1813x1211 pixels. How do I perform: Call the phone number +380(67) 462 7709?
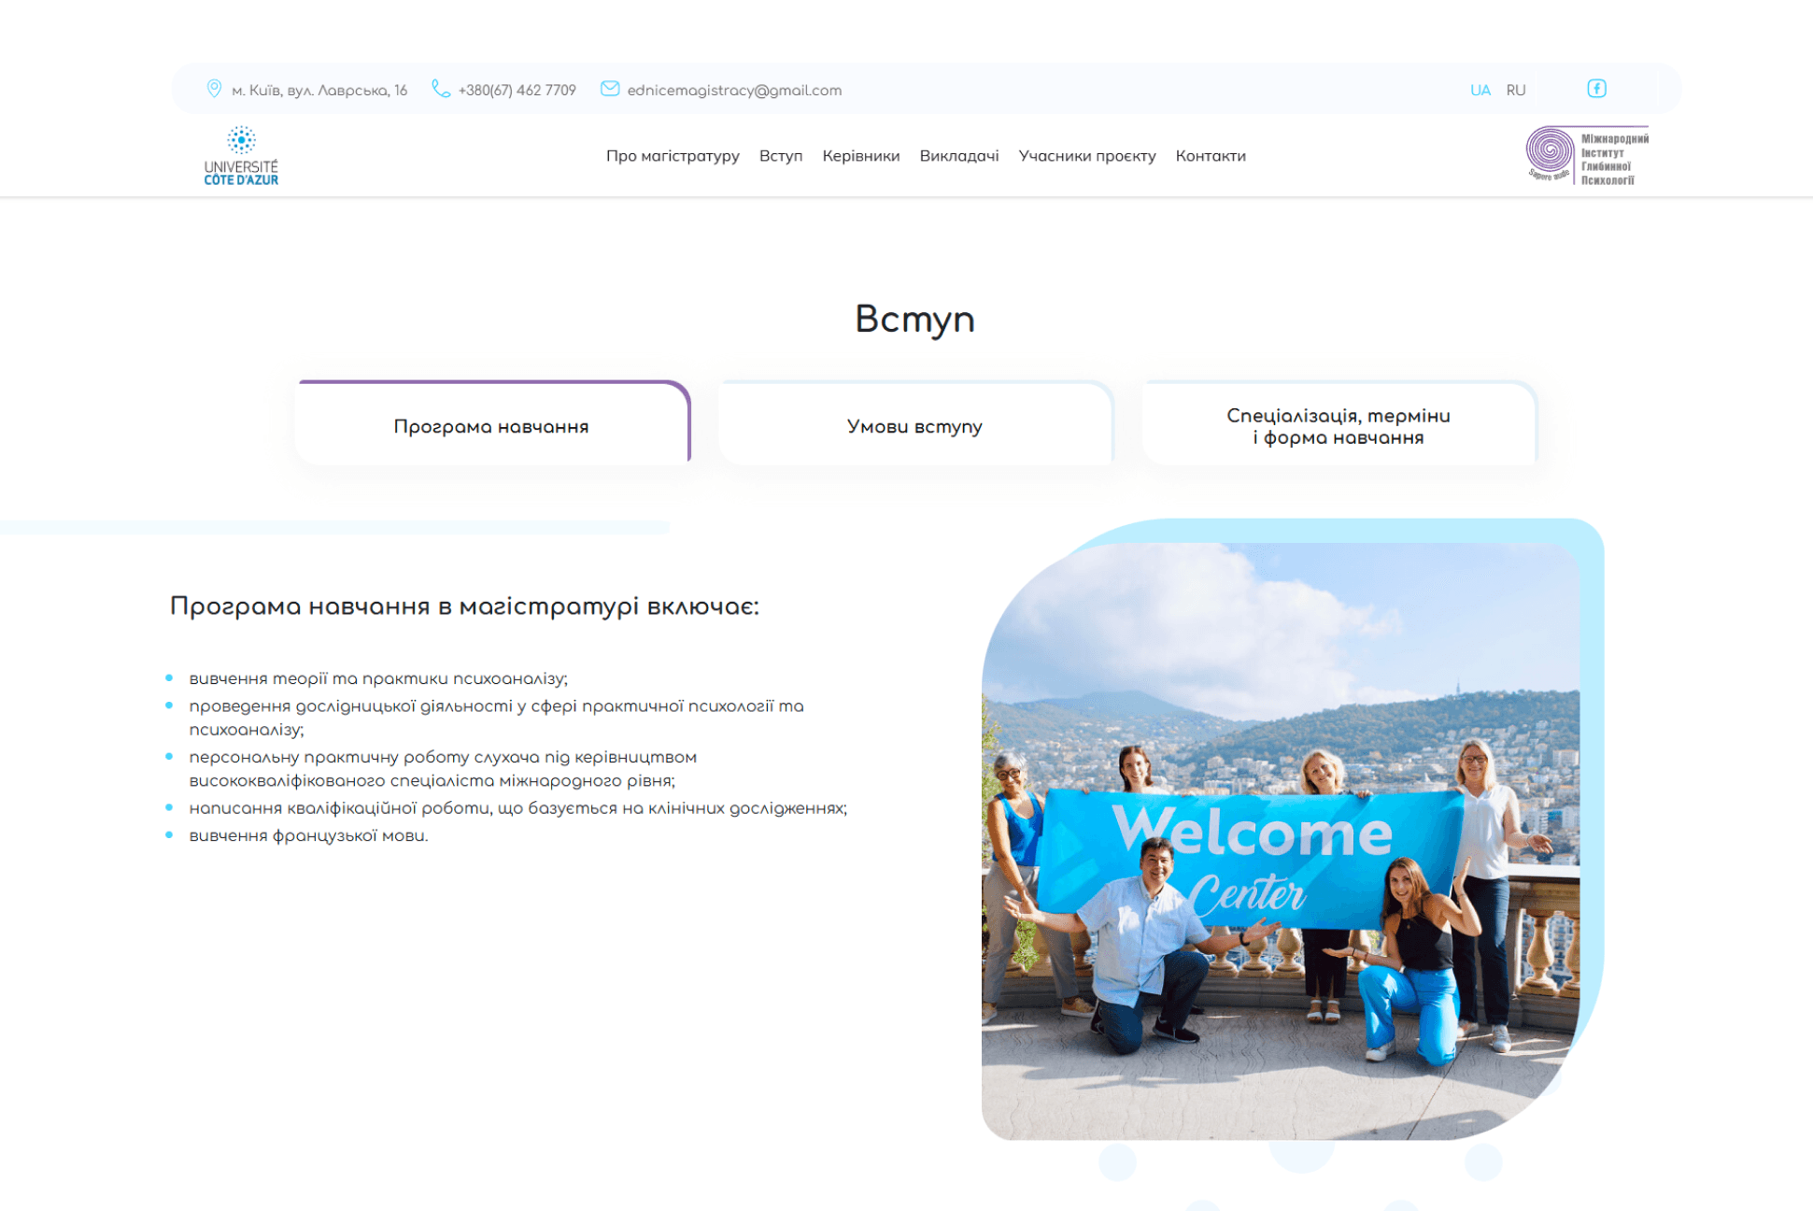click(x=517, y=91)
